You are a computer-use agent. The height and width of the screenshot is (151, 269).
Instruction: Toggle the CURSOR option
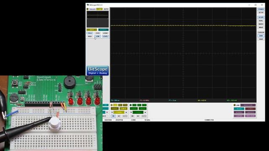[x=261, y=33]
